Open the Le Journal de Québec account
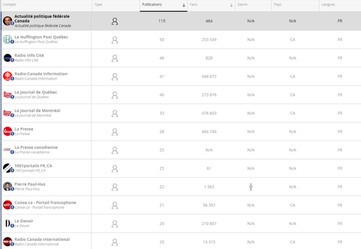 (36, 92)
